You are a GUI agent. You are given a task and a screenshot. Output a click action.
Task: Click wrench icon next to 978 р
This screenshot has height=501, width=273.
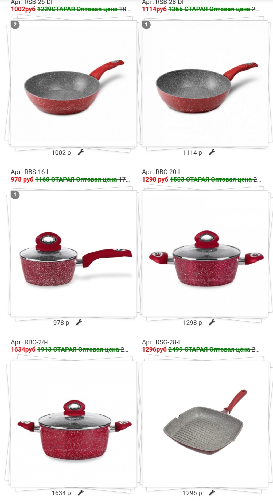[79, 323]
